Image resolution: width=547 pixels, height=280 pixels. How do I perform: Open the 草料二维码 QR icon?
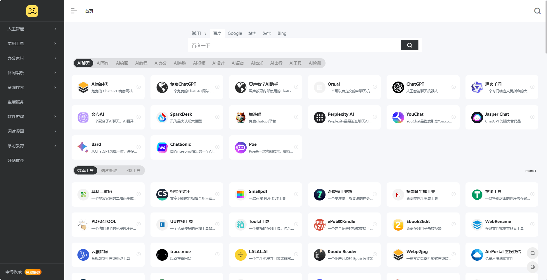tap(83, 194)
